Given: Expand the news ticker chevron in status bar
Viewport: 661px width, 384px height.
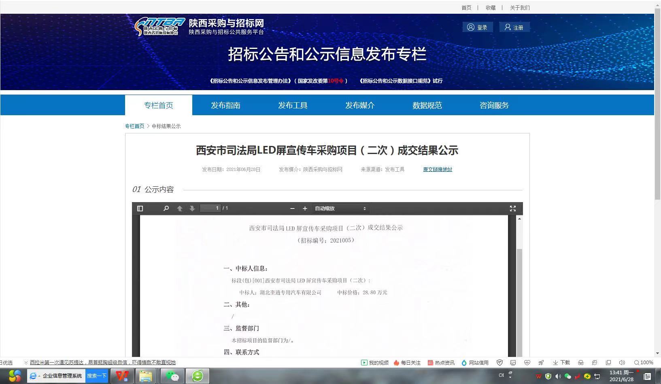Looking at the screenshot, I should pos(26,363).
